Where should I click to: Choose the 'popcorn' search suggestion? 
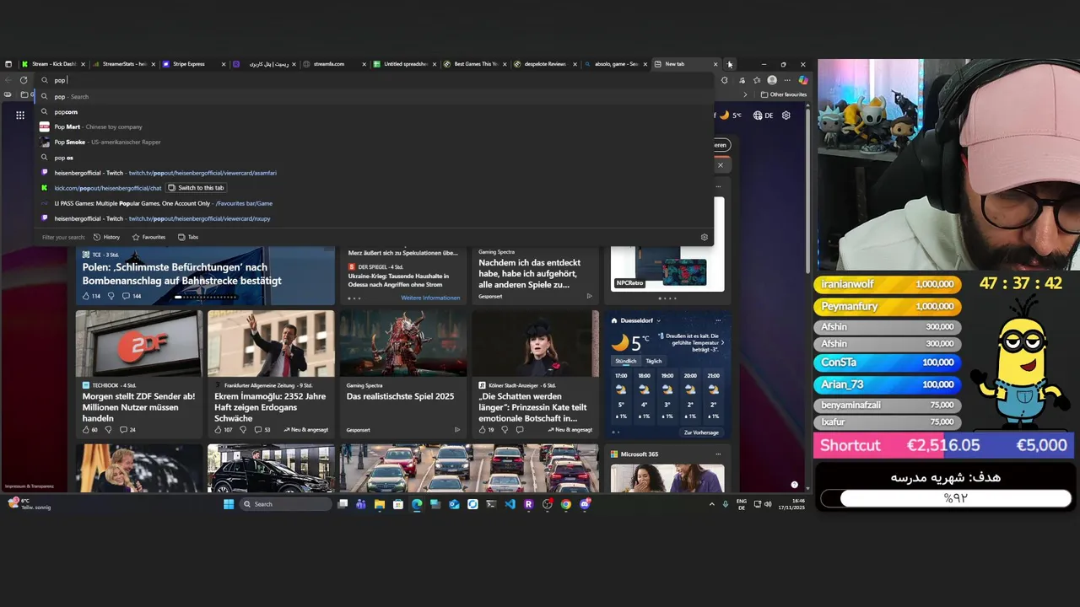[x=375, y=111]
